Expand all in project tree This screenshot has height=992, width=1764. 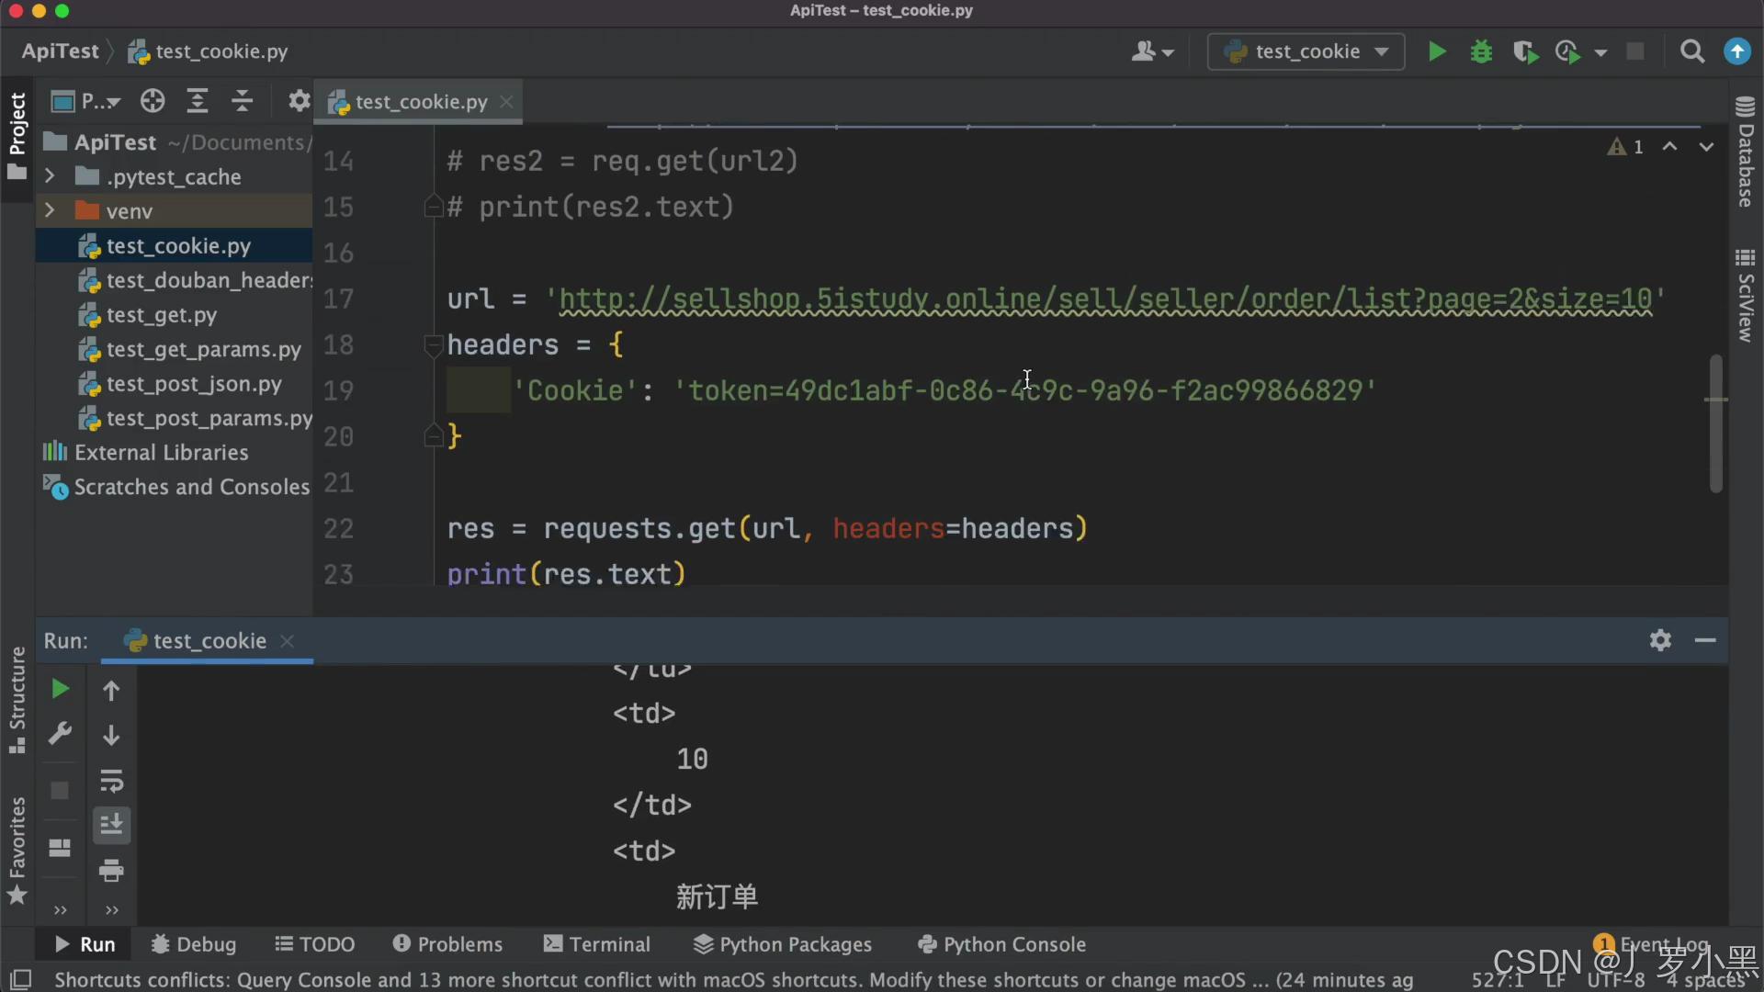tap(198, 101)
